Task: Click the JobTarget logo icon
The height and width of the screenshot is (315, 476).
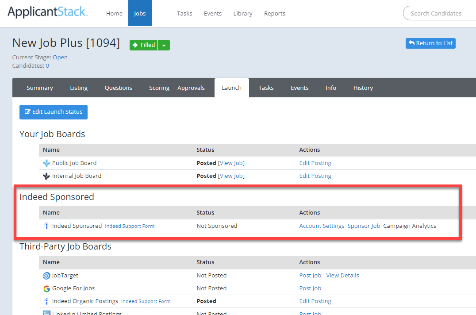Action: (46, 276)
